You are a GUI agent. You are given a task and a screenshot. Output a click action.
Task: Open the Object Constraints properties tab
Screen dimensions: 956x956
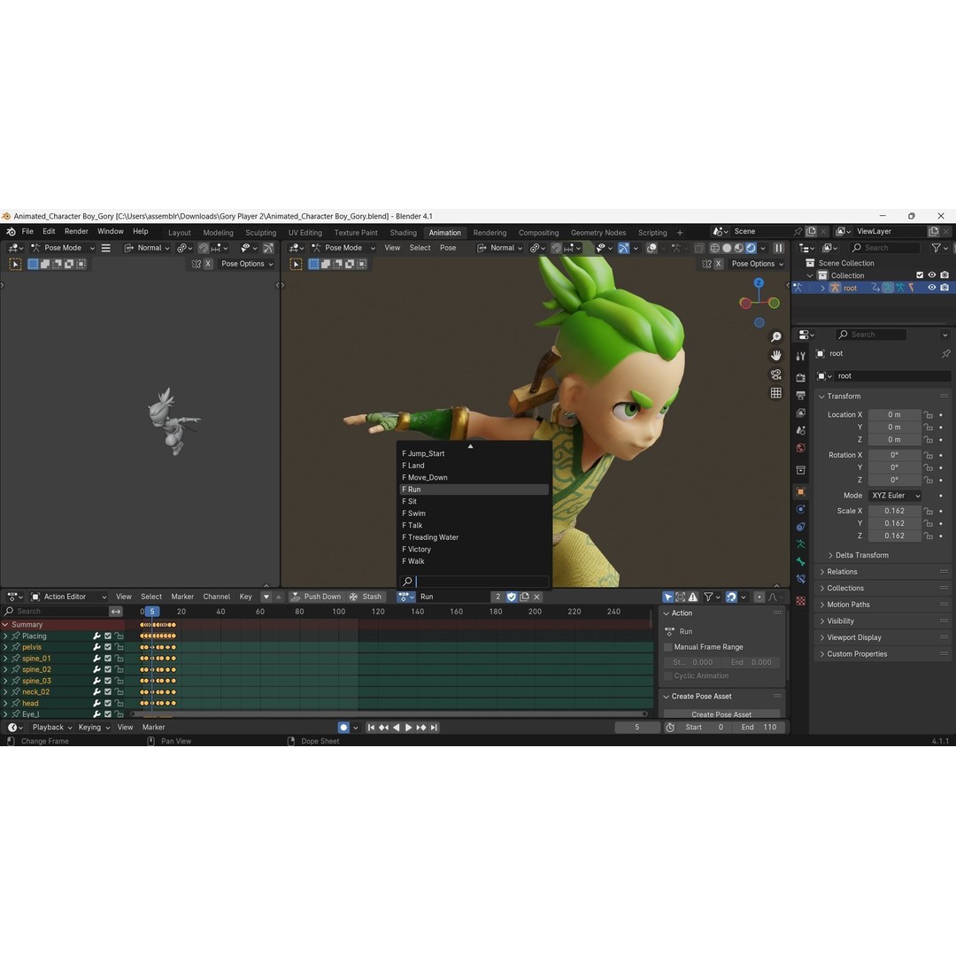800,527
